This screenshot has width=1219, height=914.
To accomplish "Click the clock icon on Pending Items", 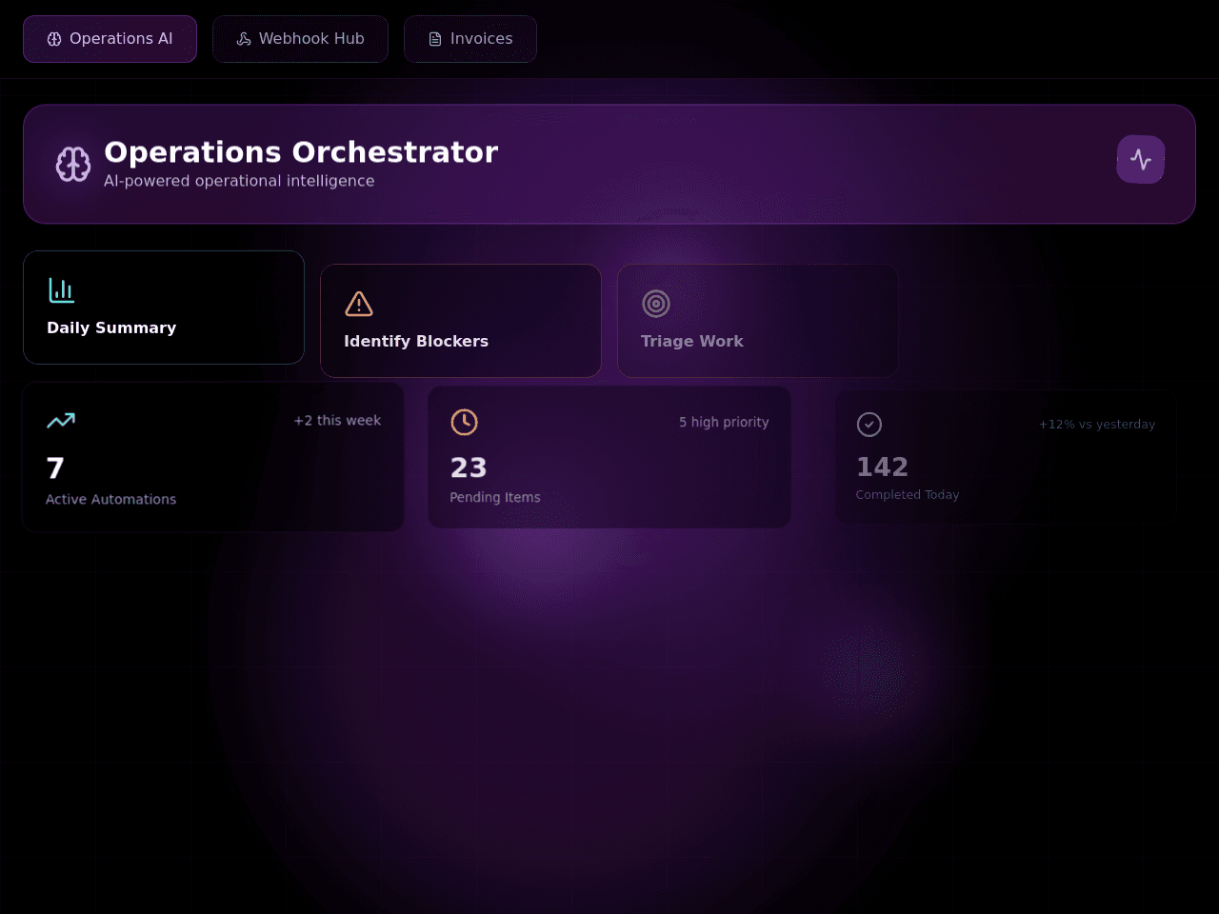I will (x=465, y=422).
